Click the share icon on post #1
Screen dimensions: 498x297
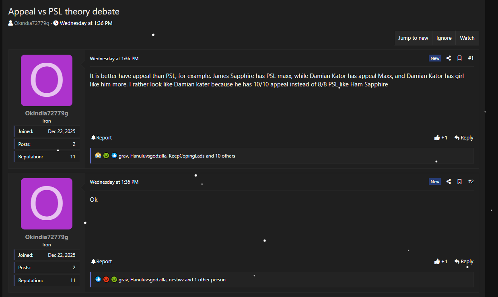449,58
